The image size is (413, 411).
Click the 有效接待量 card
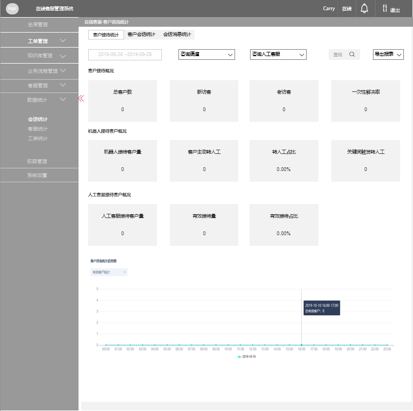pyautogui.click(x=204, y=225)
